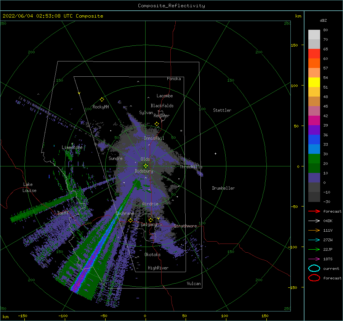
Task: Click the Calgary city label
Action: [149, 224]
